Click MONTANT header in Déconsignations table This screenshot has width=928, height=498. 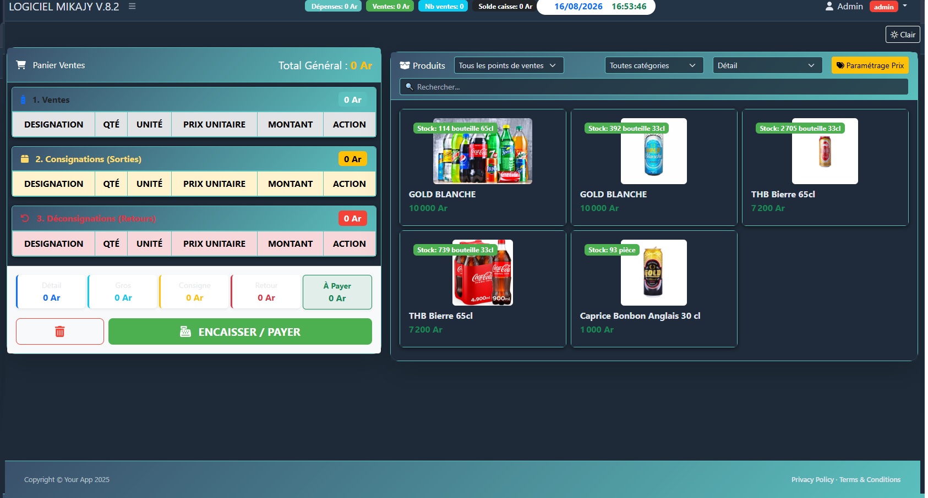(x=290, y=244)
